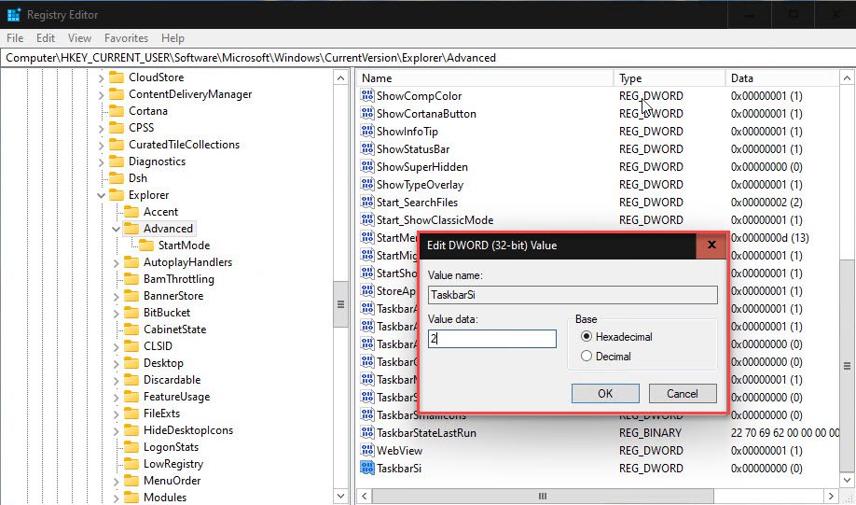Image resolution: width=856 pixels, height=505 pixels.
Task: Sort values by the Type column header
Action: (670, 78)
